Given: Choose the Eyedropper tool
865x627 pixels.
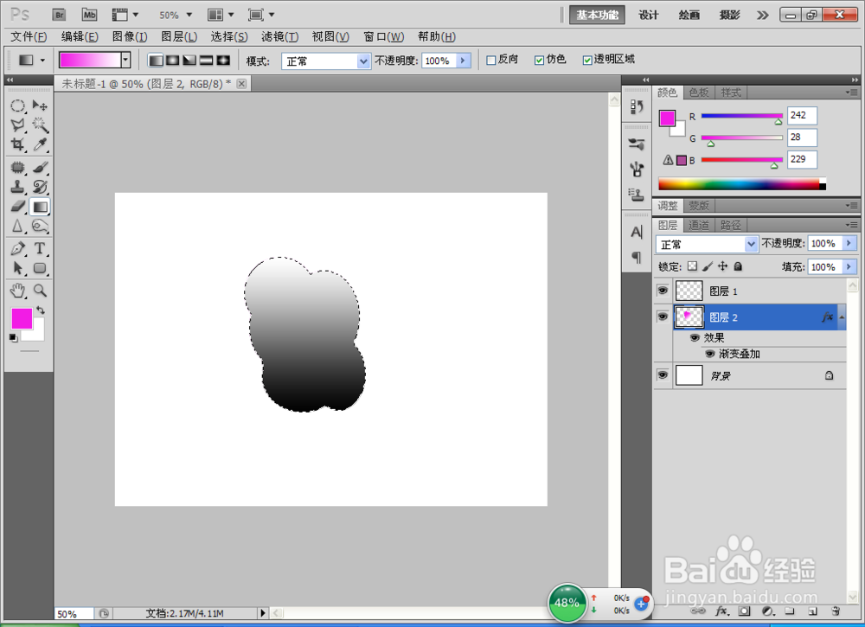Looking at the screenshot, I should (40, 144).
